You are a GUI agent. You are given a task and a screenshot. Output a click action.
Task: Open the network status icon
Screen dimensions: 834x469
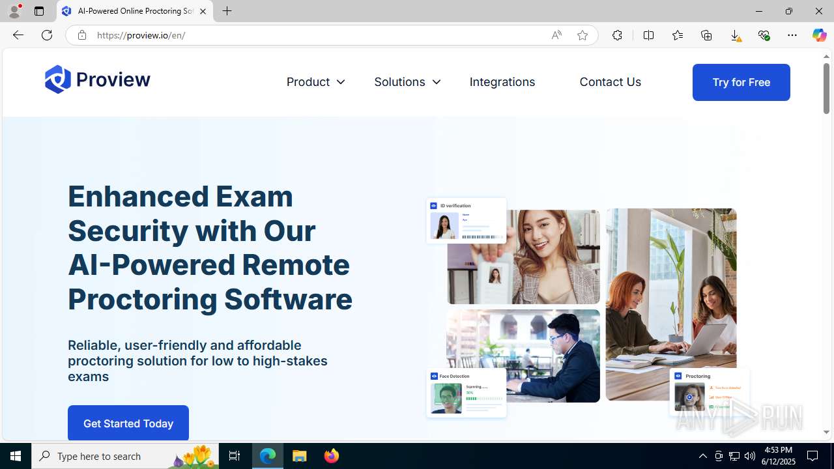tap(734, 456)
